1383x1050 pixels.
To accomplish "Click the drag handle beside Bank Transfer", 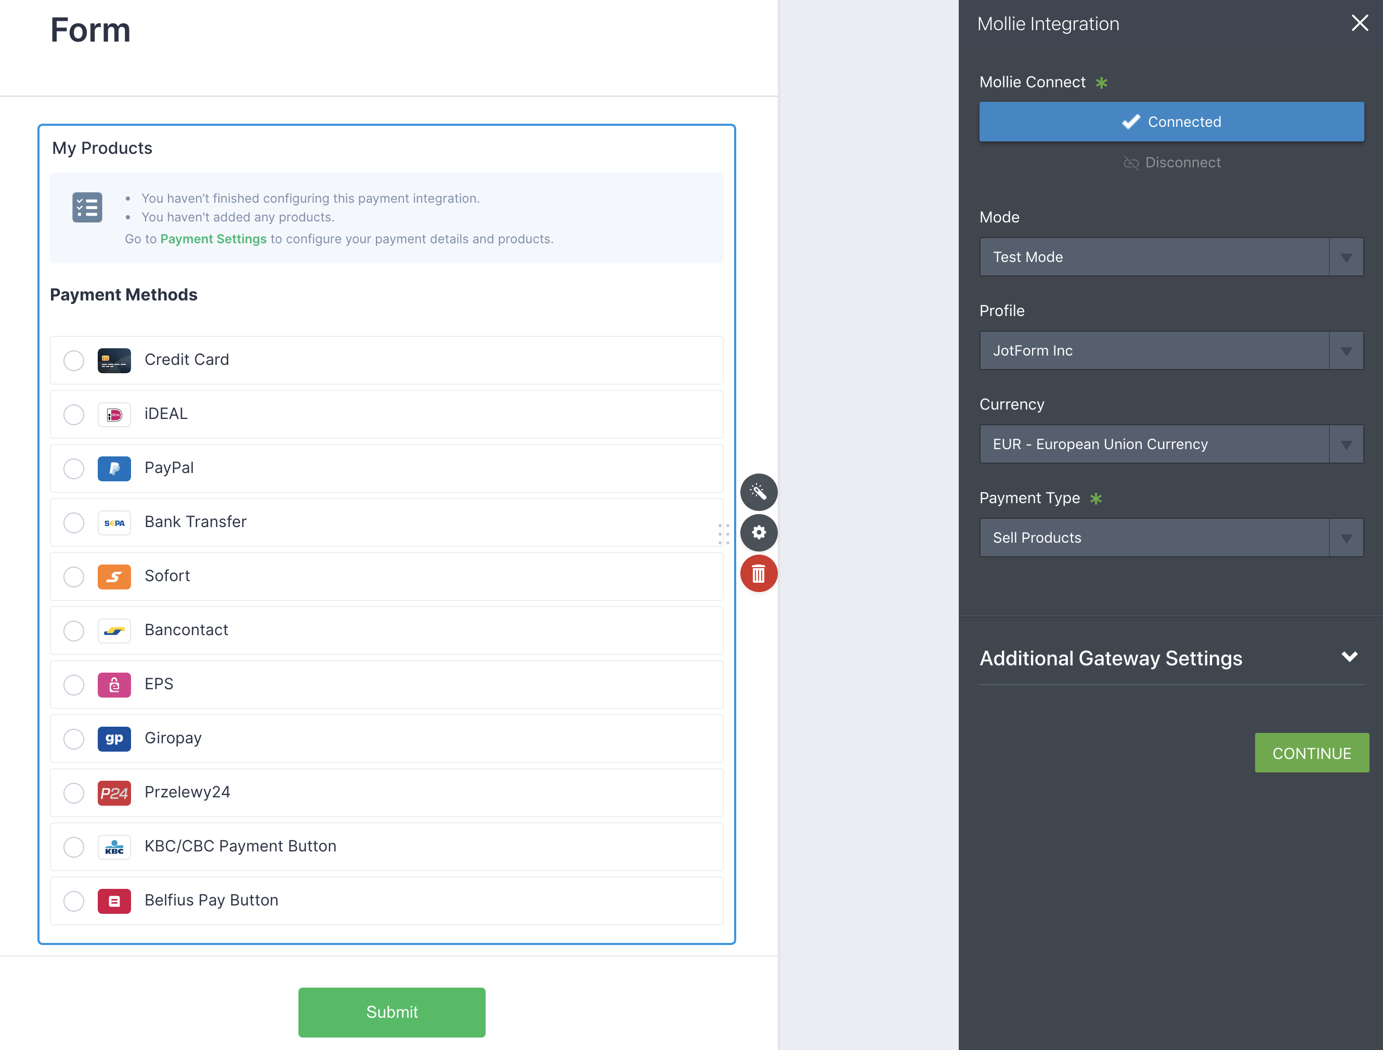I will point(723,534).
